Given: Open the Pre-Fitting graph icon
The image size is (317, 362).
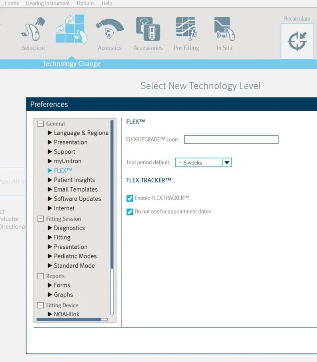Looking at the screenshot, I should 186,29.
